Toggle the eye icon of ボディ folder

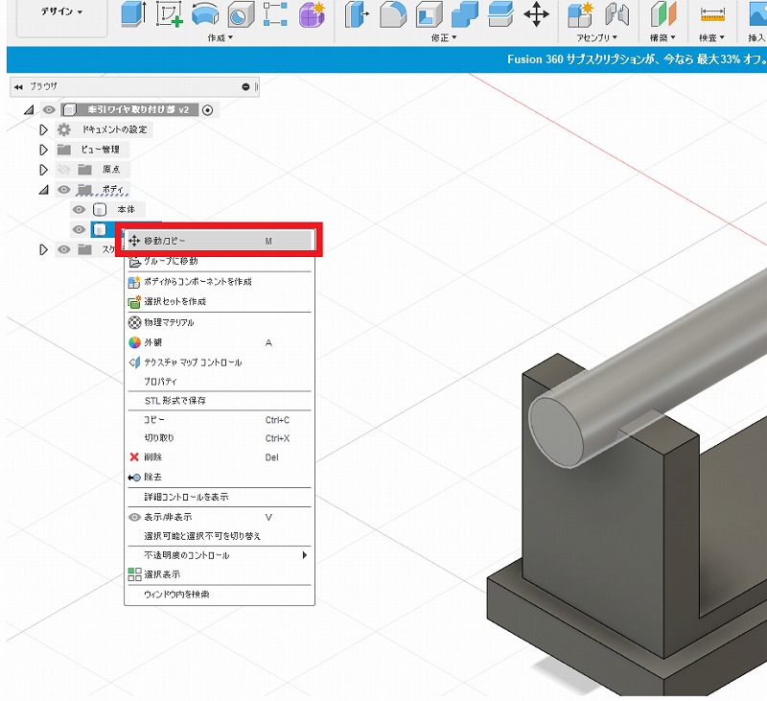click(64, 190)
